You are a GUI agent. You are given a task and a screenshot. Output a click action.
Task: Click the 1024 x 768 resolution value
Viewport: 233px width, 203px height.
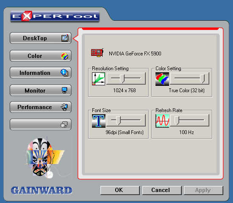click(x=125, y=91)
